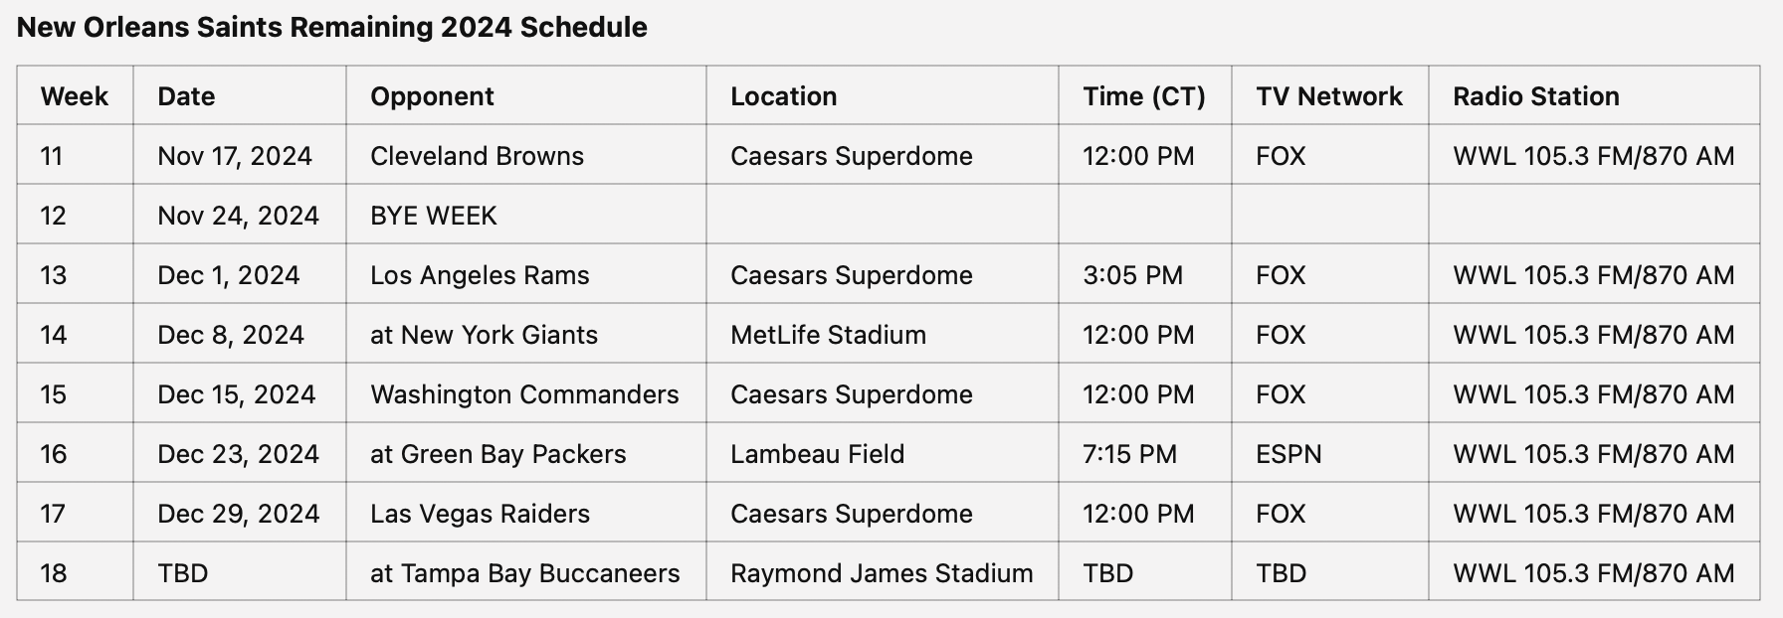Select the Date column header

(240, 96)
